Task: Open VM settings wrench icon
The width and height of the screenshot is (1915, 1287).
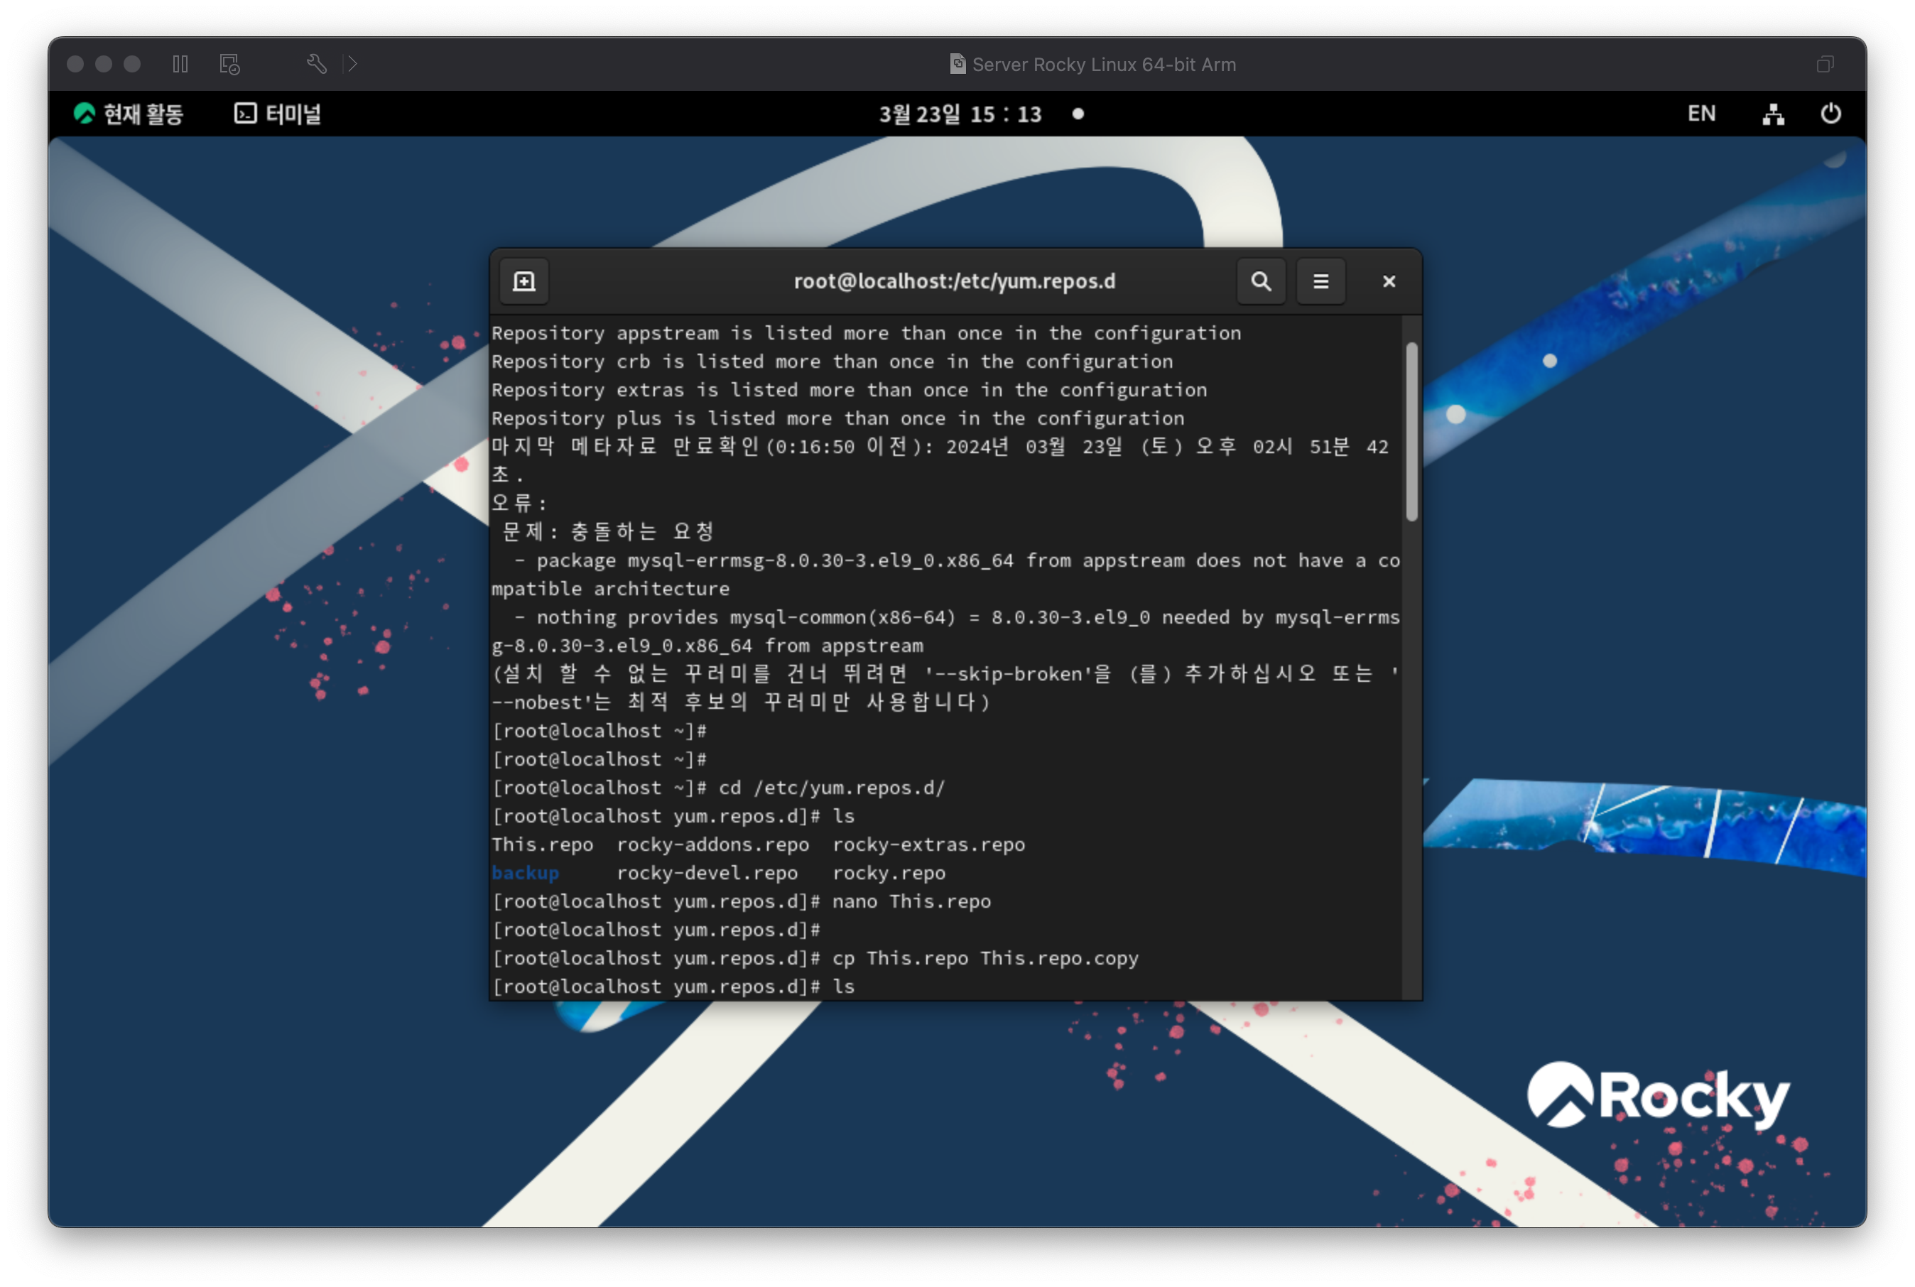Action: [x=317, y=64]
